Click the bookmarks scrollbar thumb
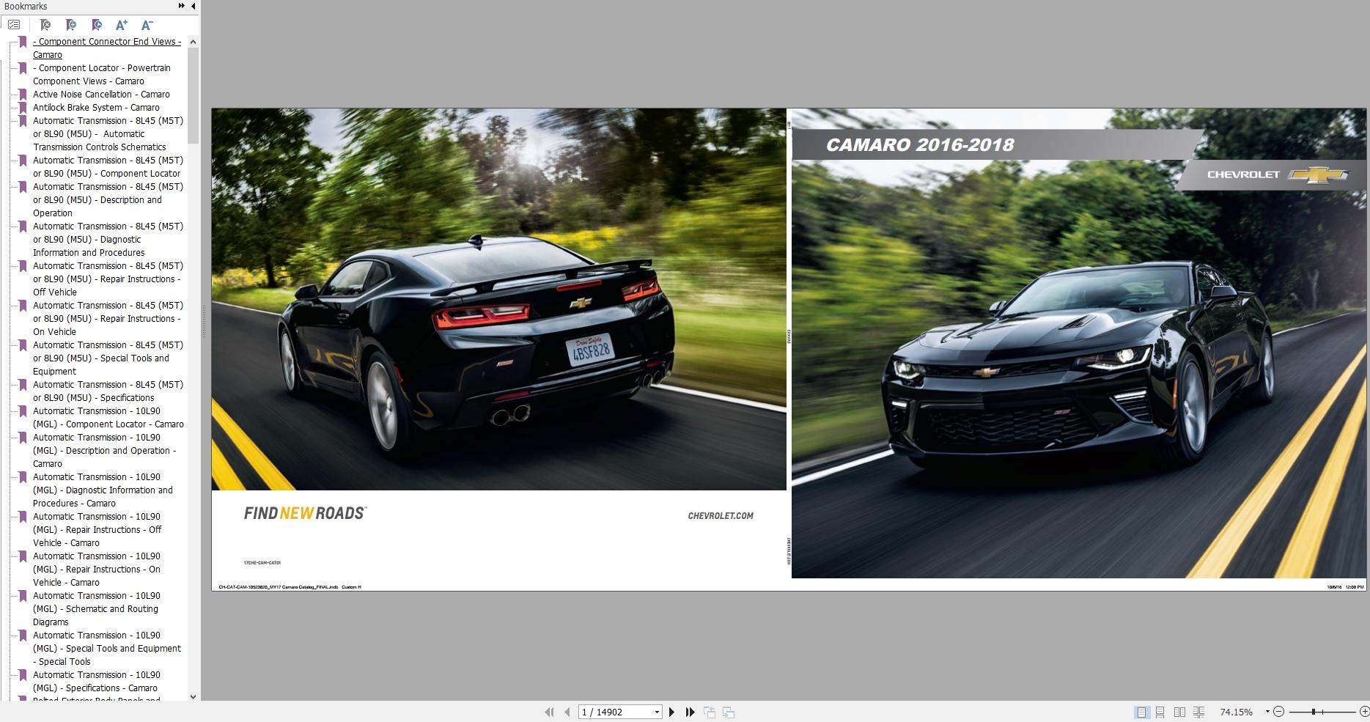Viewport: 1370px width, 722px height. pos(193,95)
